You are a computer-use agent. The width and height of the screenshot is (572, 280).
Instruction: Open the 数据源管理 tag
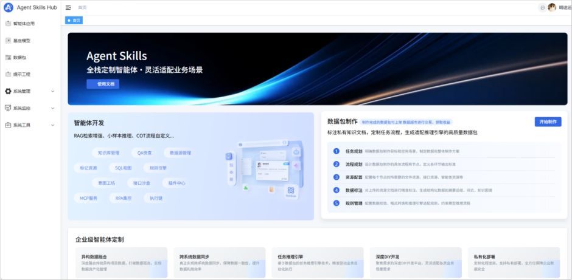(x=181, y=153)
